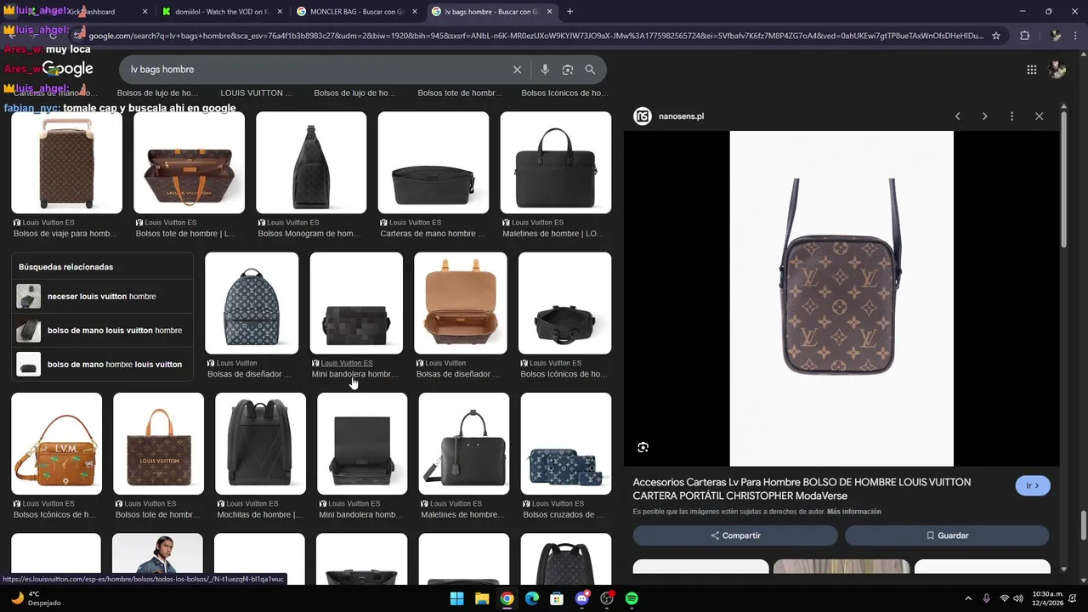The image size is (1088, 612).
Task: Close the image preview panel
Action: tap(1039, 116)
